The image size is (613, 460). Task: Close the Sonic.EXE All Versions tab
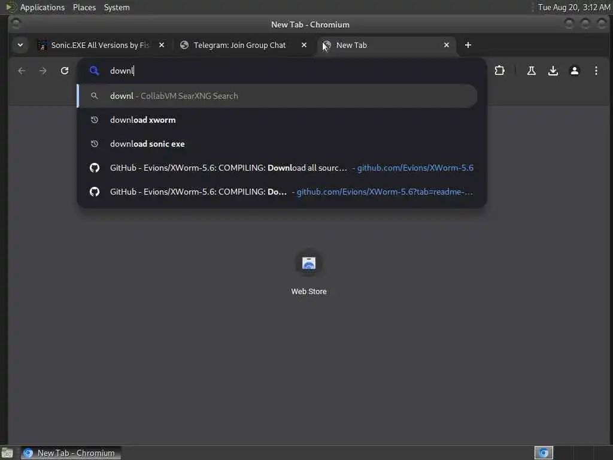[162, 45]
